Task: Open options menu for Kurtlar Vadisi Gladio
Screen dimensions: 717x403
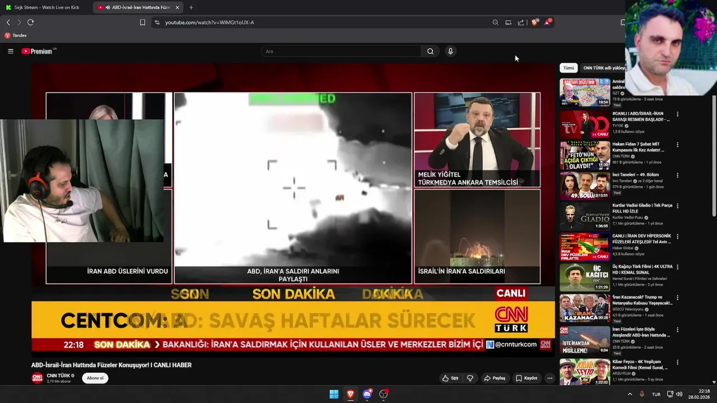Action: (677, 205)
